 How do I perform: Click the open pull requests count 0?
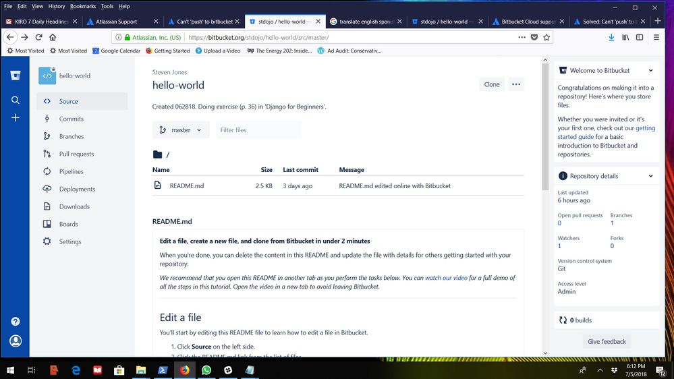coord(559,223)
